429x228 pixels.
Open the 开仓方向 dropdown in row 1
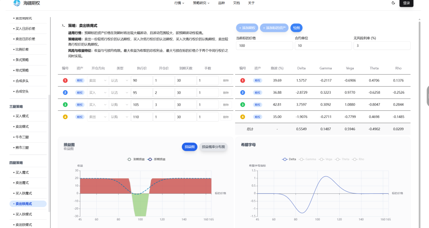(x=98, y=81)
